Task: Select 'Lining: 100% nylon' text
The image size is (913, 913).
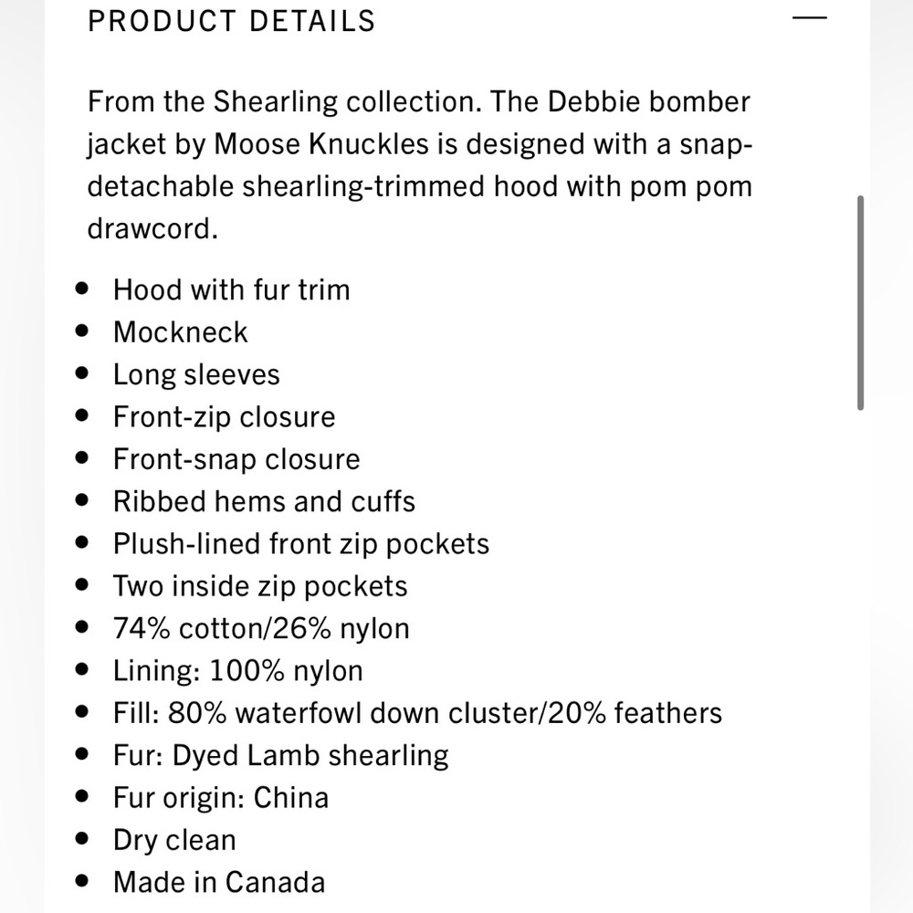Action: point(238,671)
